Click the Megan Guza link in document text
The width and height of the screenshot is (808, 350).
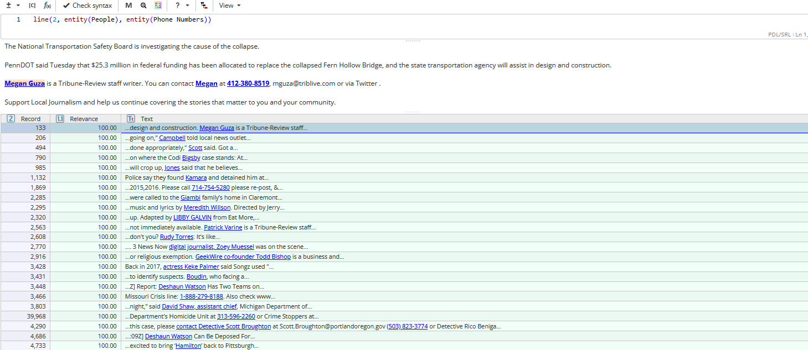pyautogui.click(x=24, y=83)
